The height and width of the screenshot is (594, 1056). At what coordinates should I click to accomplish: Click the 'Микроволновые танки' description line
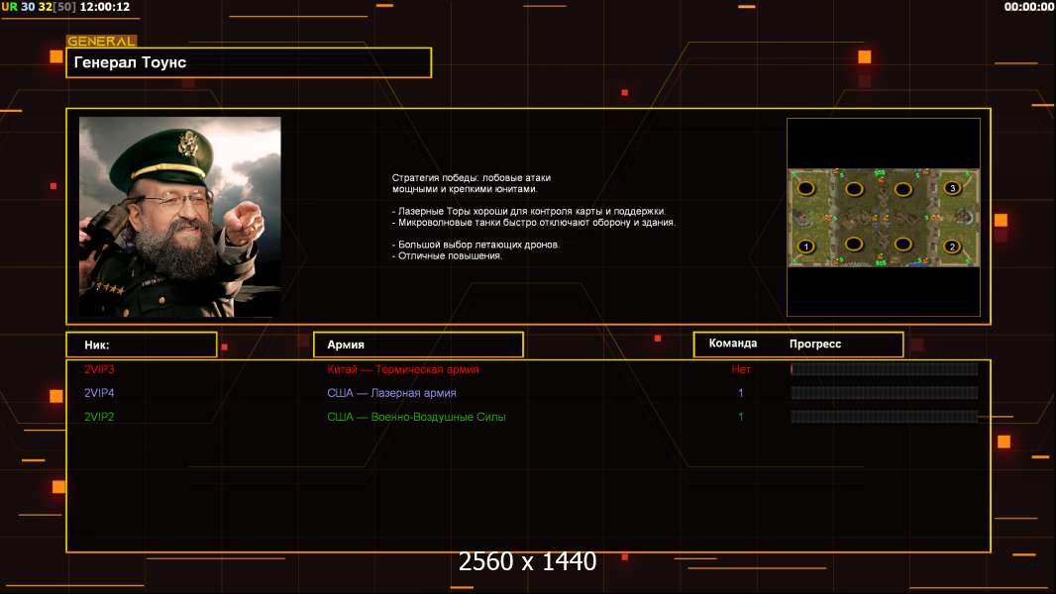coord(533,222)
